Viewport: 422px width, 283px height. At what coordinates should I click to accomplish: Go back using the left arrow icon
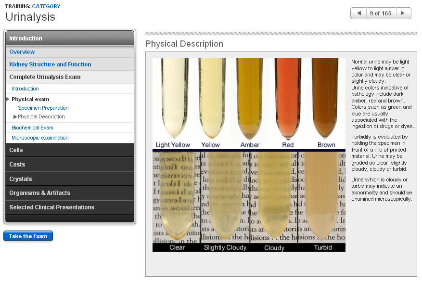click(358, 13)
